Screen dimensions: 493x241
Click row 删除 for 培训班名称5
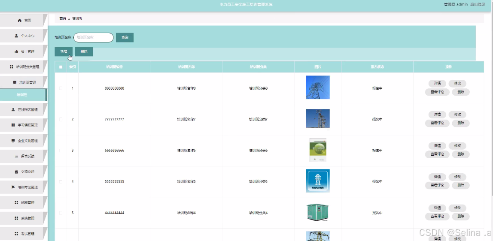(461, 185)
